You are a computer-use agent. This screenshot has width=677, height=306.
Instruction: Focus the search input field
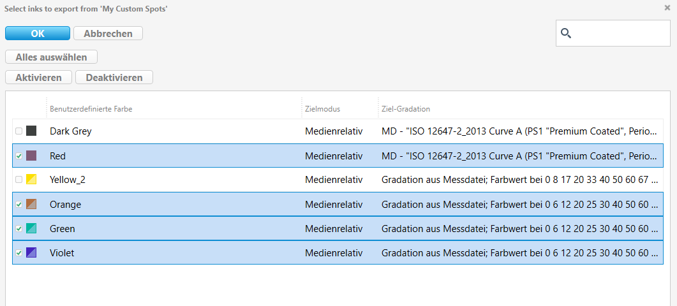click(613, 33)
